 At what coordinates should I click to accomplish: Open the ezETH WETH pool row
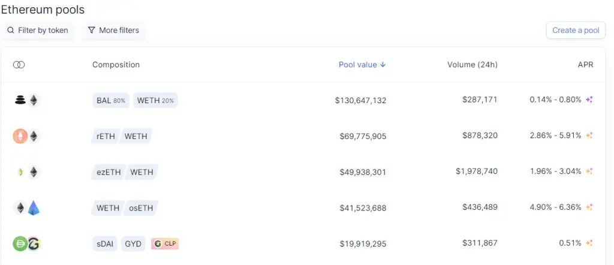303,172
